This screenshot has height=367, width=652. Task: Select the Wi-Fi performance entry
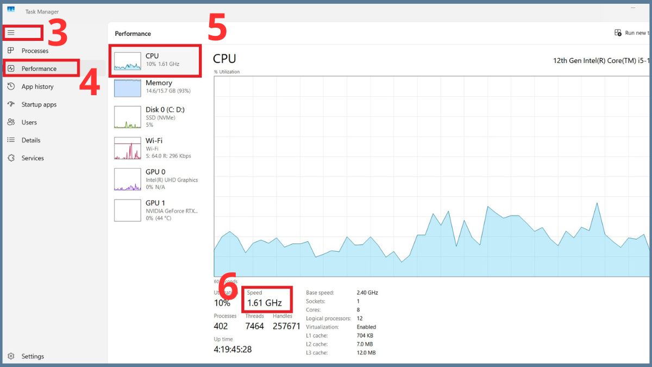[156, 148]
